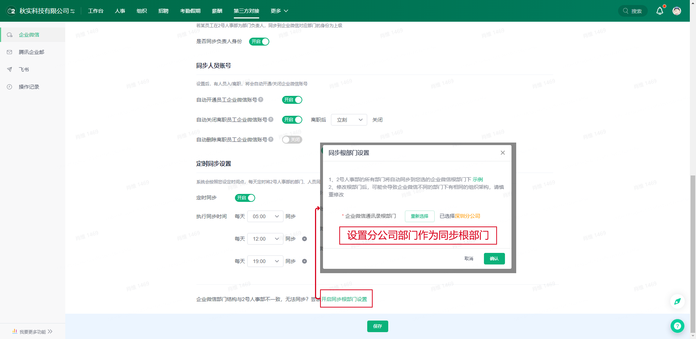Click the 秋实科技有限公司 company name
Screen dimensions: 696x339
pos(44,11)
